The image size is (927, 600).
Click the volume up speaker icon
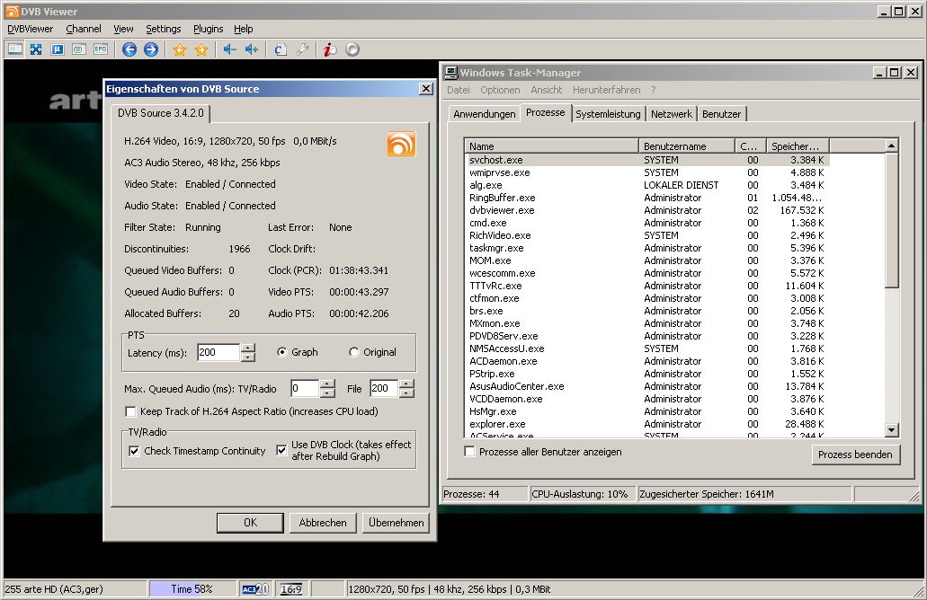pos(252,50)
